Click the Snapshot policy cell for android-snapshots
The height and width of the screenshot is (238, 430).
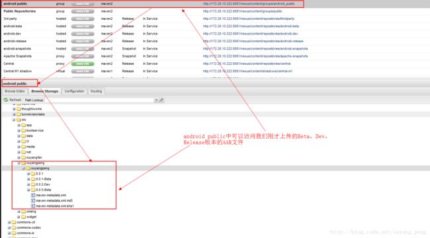click(x=129, y=48)
